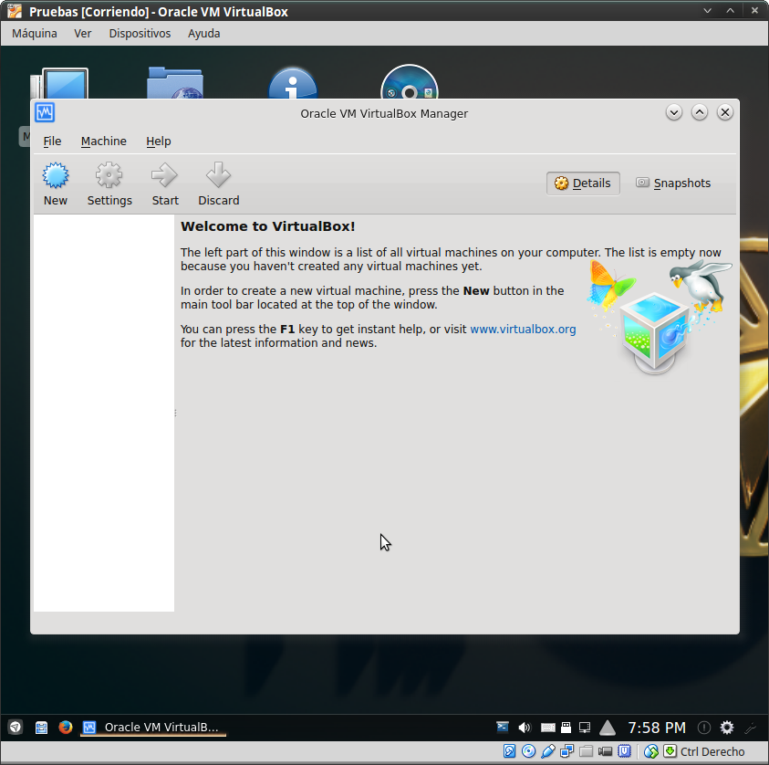Switch to the Details view
This screenshot has height=765, width=769.
pyautogui.click(x=583, y=183)
